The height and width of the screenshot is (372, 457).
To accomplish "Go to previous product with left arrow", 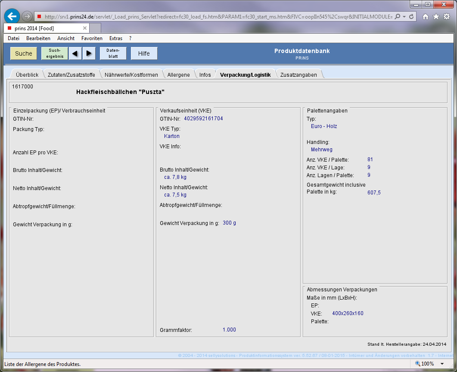I will pos(75,53).
